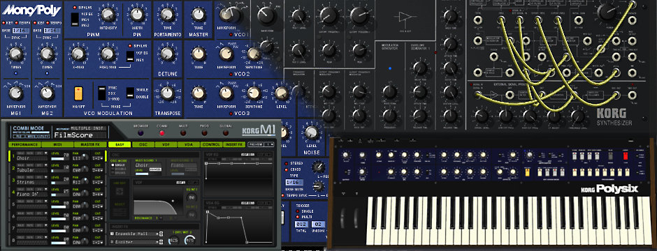Expand the Ensemble Hall insert FX dropdown
The width and height of the screenshot is (657, 251).
click(x=137, y=234)
